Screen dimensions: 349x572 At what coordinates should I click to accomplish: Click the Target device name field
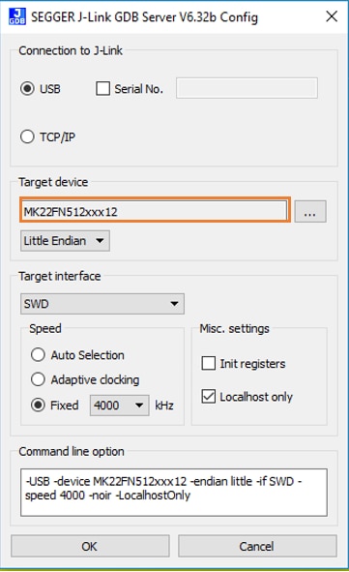pos(155,211)
